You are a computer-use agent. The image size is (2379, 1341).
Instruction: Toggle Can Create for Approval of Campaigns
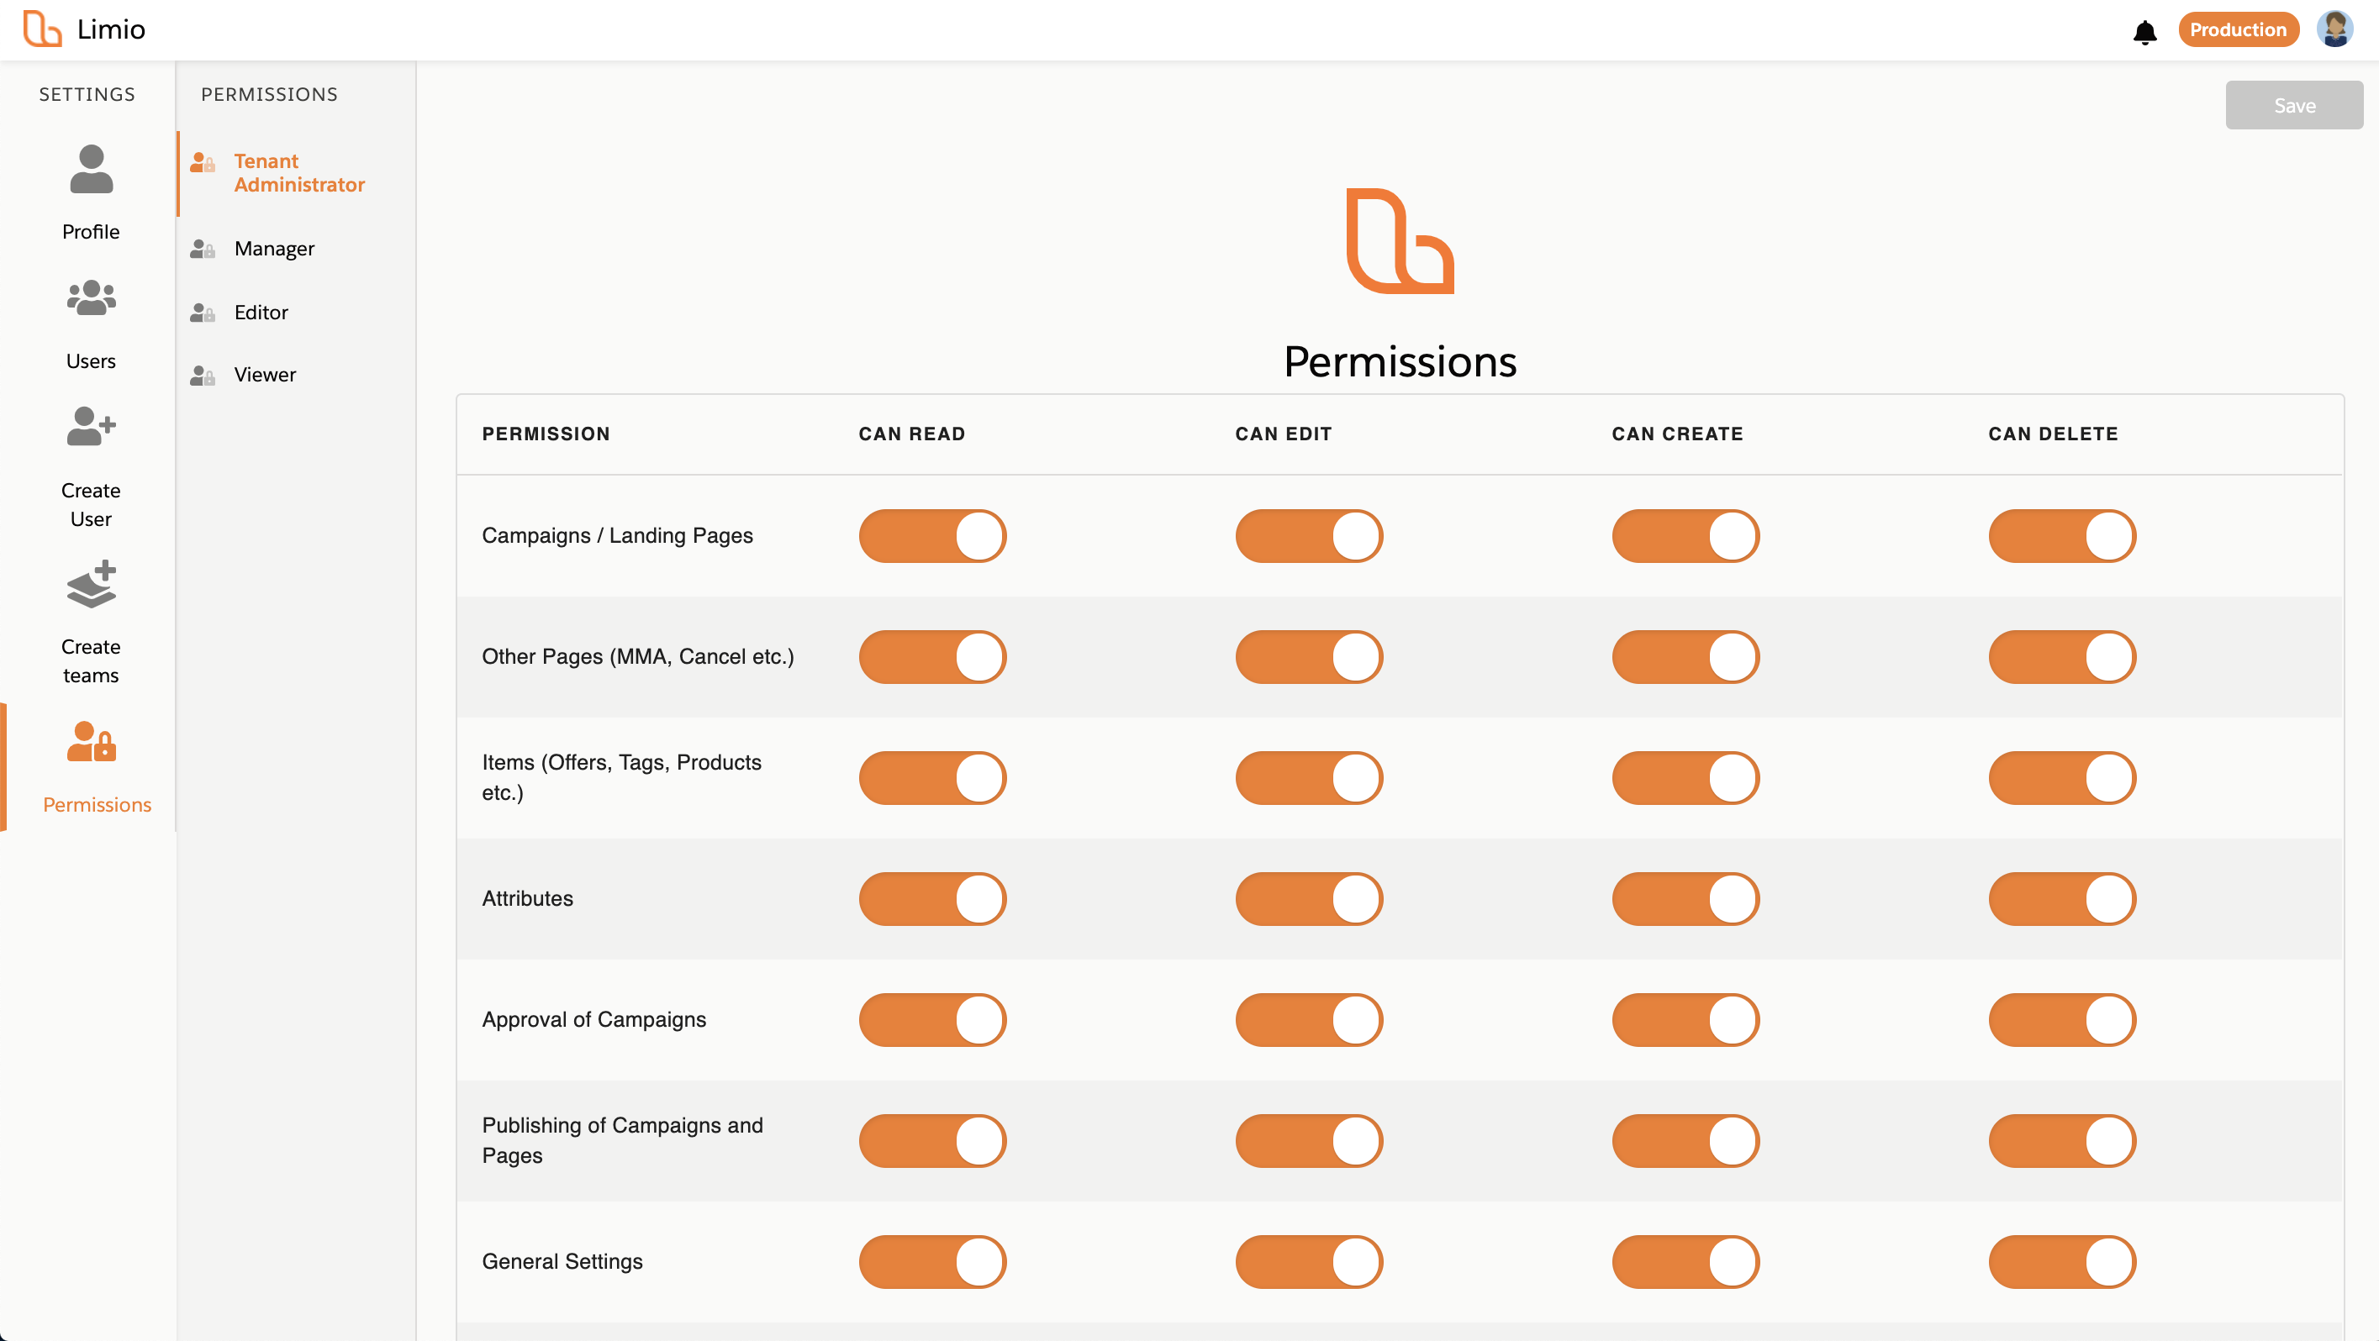pos(1685,1020)
